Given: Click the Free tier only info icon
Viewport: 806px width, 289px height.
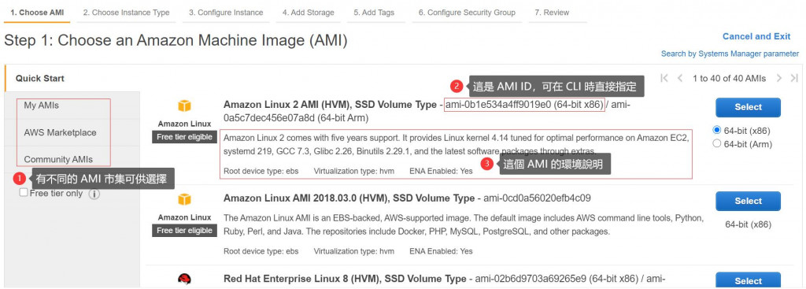Looking at the screenshot, I should click(94, 194).
